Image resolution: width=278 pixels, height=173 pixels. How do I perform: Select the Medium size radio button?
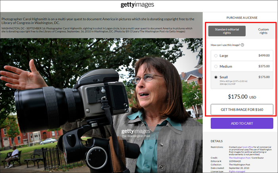(216, 67)
